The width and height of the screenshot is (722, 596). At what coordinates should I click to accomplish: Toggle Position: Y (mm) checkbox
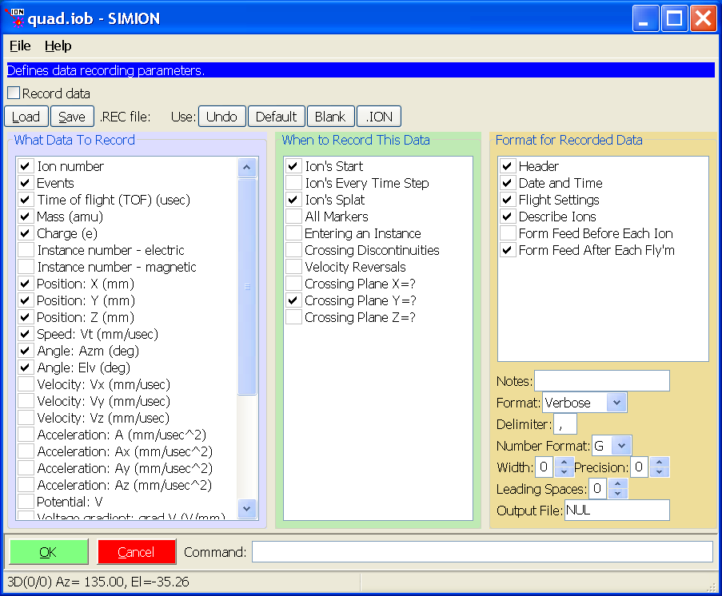coord(26,300)
